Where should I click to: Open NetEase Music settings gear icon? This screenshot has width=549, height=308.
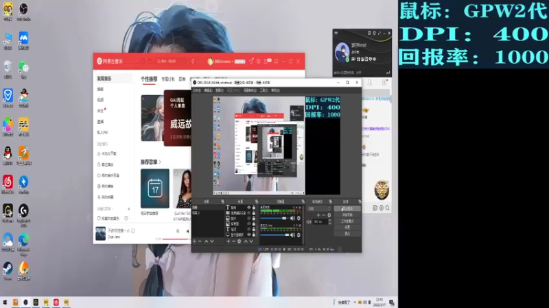259,61
